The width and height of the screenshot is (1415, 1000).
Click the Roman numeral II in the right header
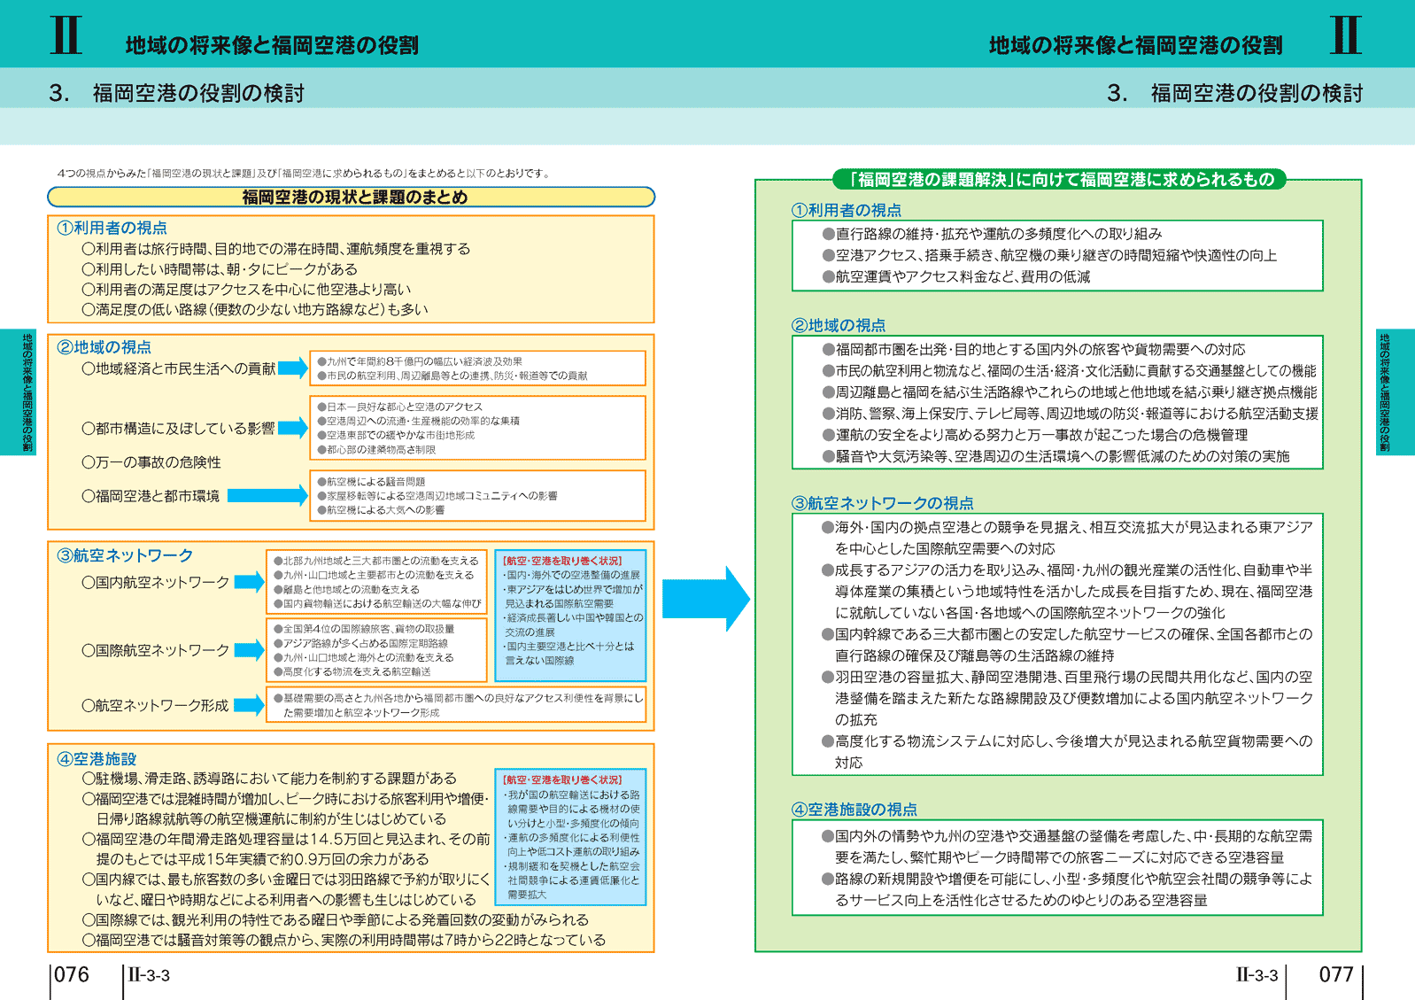1346,35
